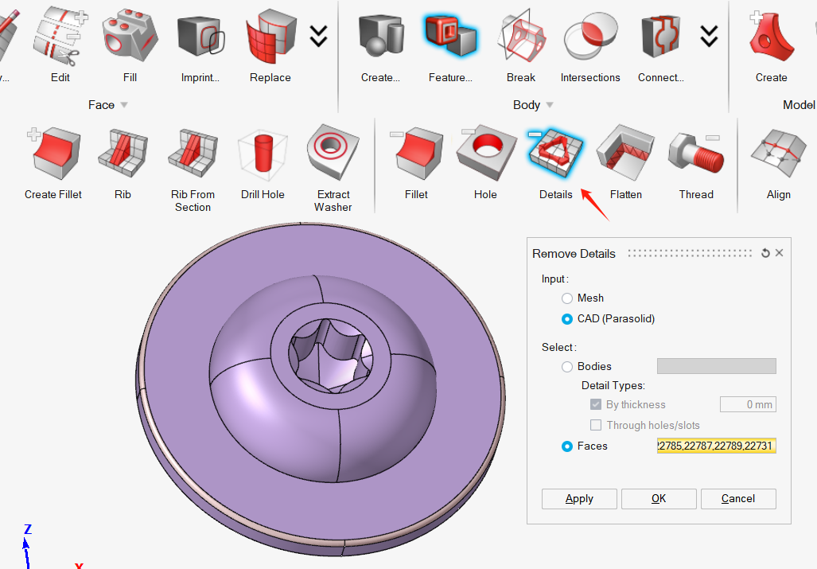Screen dimensions: 817x569
Task: Select the remove Hole tool
Action: tap(485, 154)
